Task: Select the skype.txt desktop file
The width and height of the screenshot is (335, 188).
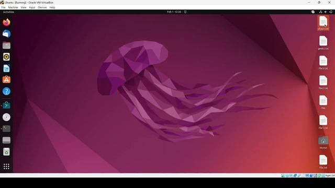Action: click(x=323, y=23)
